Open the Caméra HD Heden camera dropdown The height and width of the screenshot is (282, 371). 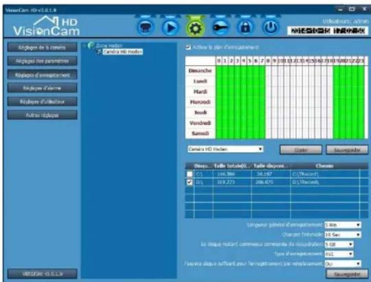tap(225, 149)
